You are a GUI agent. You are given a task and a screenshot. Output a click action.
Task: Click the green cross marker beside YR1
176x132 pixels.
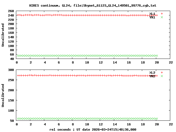click(x=162, y=17)
